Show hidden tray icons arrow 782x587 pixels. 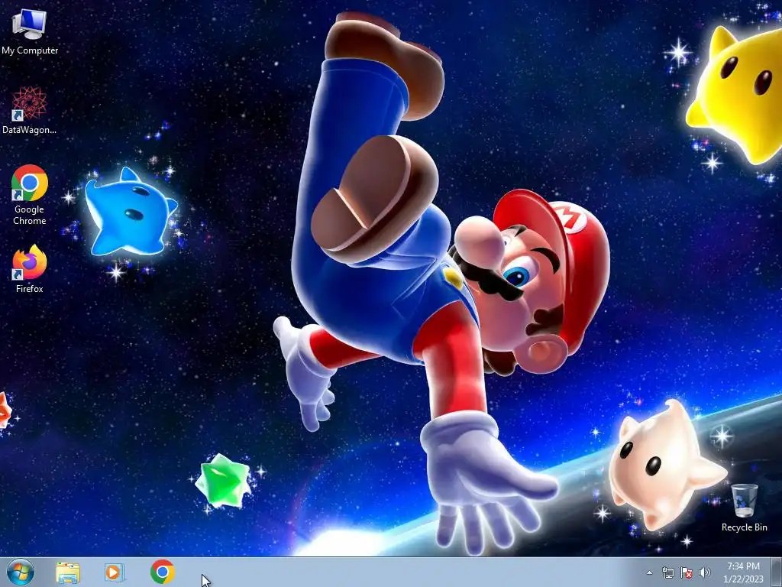[x=649, y=572]
